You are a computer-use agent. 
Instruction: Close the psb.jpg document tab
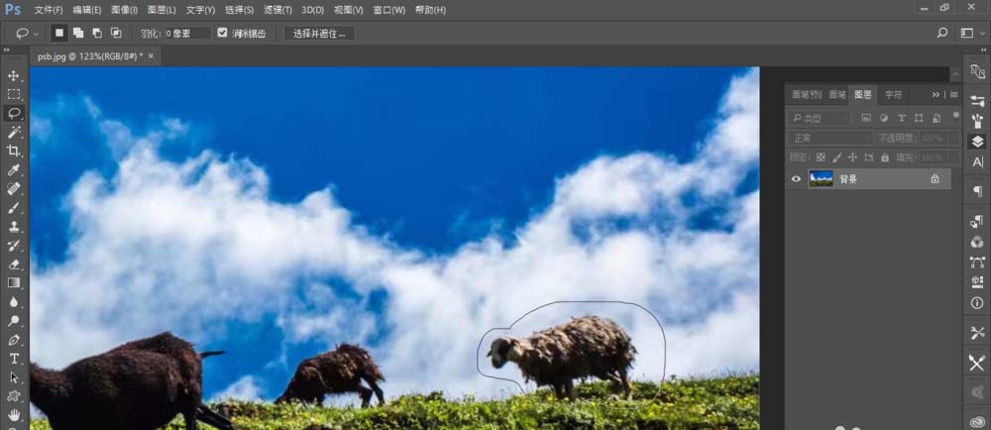[152, 56]
